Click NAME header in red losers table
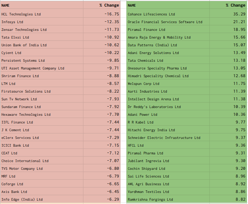 pos(42,5)
